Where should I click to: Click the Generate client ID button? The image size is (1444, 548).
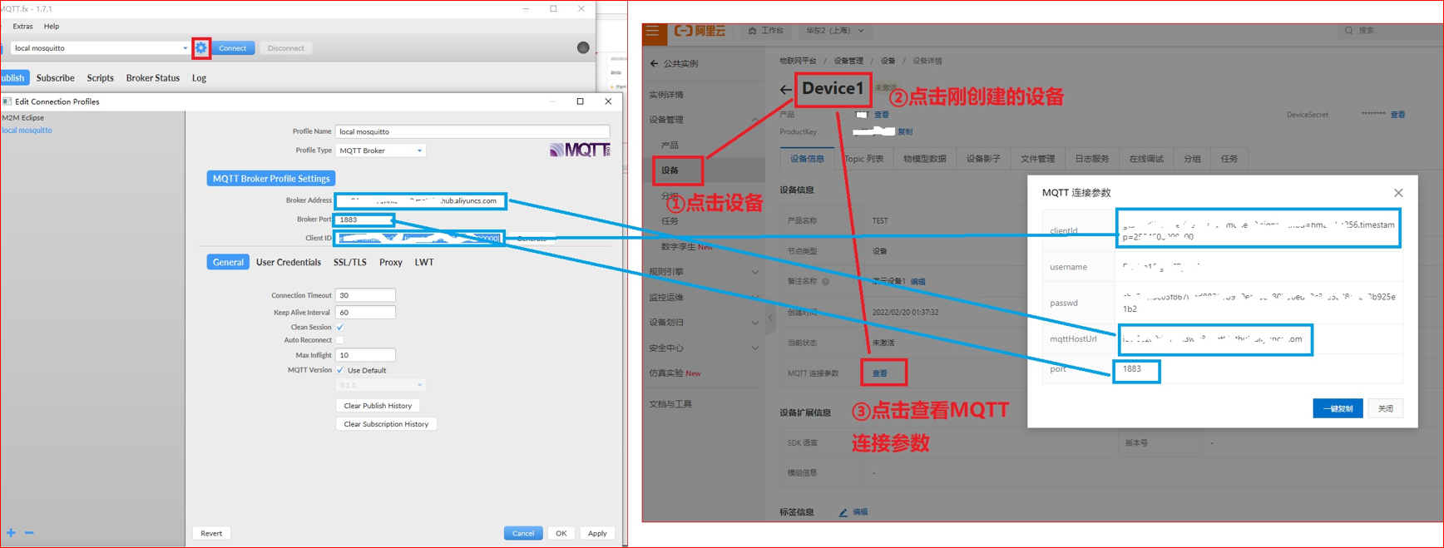point(532,239)
